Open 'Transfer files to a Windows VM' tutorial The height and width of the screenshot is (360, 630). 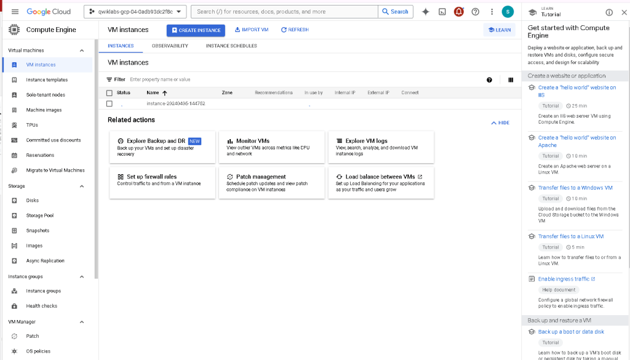[x=575, y=188]
